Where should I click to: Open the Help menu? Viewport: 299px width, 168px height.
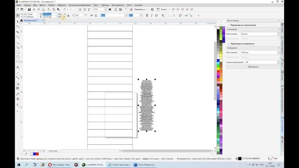138,5
